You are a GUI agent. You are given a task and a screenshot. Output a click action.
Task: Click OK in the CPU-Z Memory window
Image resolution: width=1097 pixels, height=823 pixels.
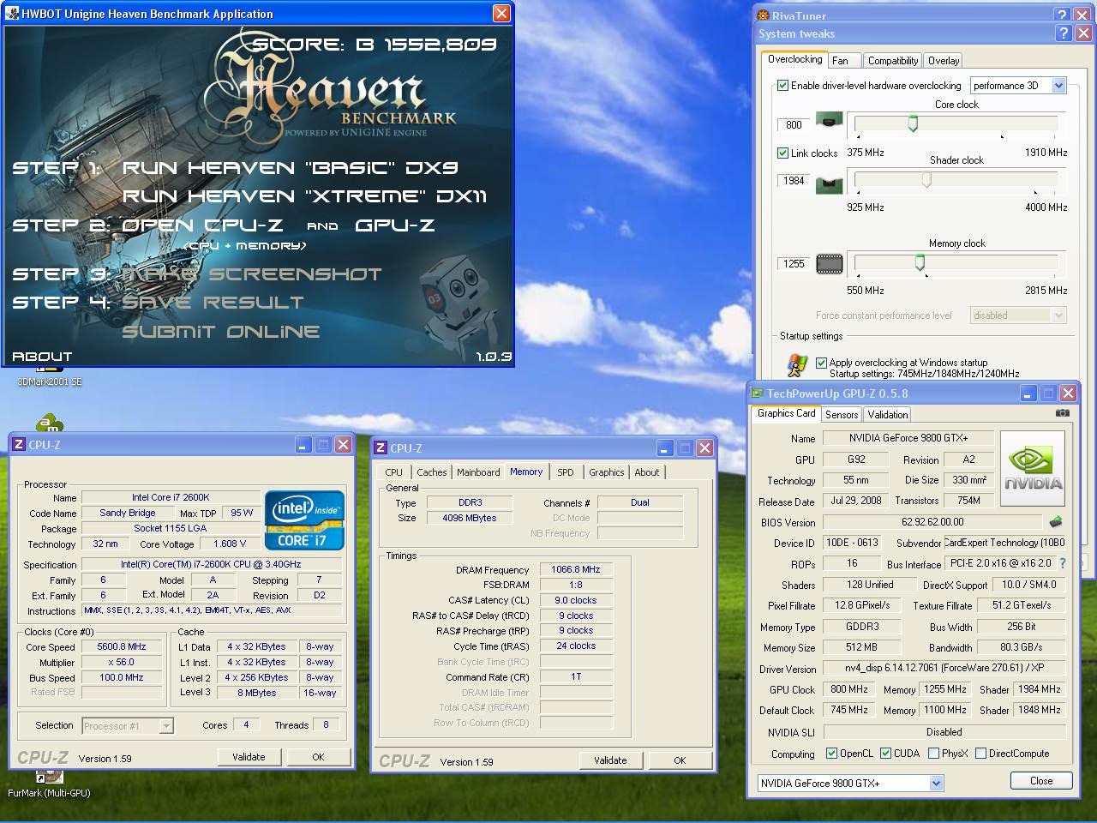[x=680, y=760]
